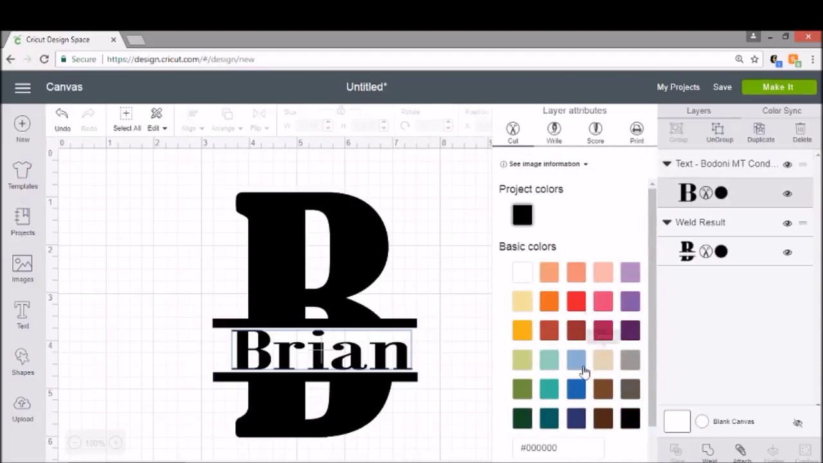Click the Text layer's cut linetype icon
Image resolution: width=823 pixels, height=463 pixels.
click(706, 193)
